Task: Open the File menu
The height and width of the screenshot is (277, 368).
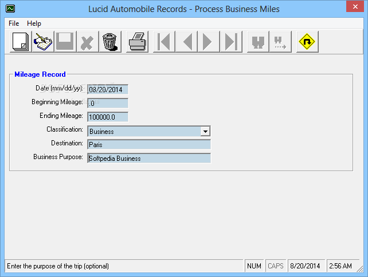Action: [14, 23]
